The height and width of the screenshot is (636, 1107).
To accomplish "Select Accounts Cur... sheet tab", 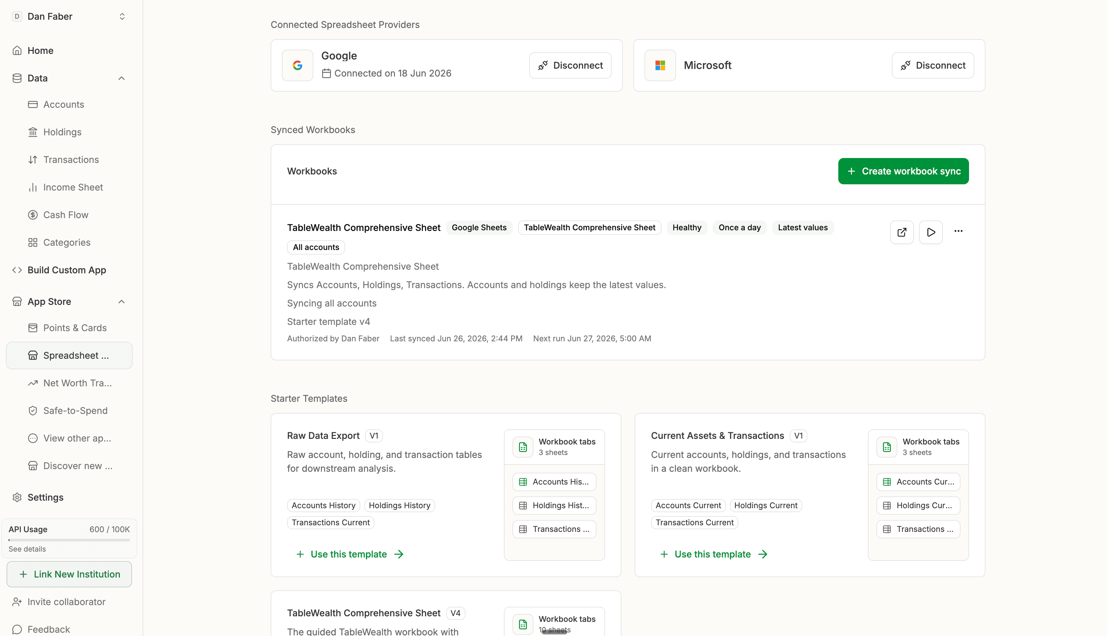I will 918,482.
